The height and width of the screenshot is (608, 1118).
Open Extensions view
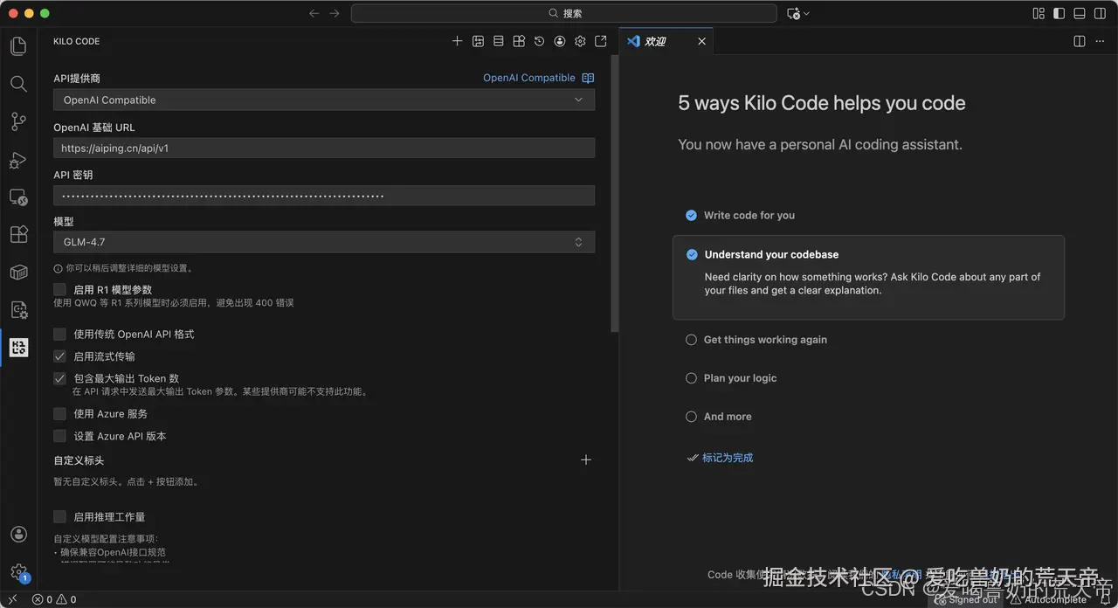[x=18, y=235]
